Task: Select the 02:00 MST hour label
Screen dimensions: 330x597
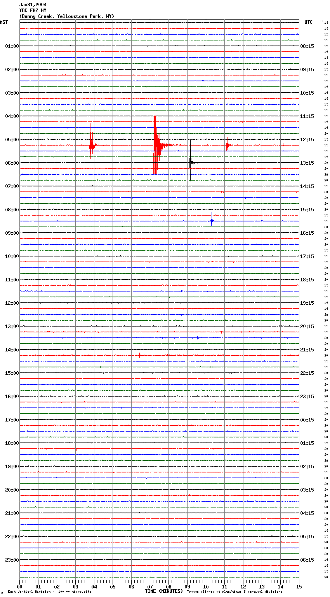Action: point(12,70)
